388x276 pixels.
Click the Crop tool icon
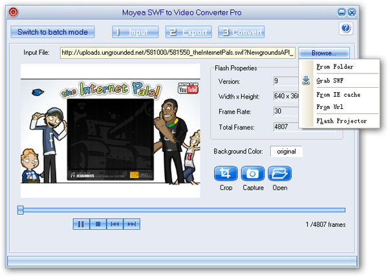[x=226, y=173]
